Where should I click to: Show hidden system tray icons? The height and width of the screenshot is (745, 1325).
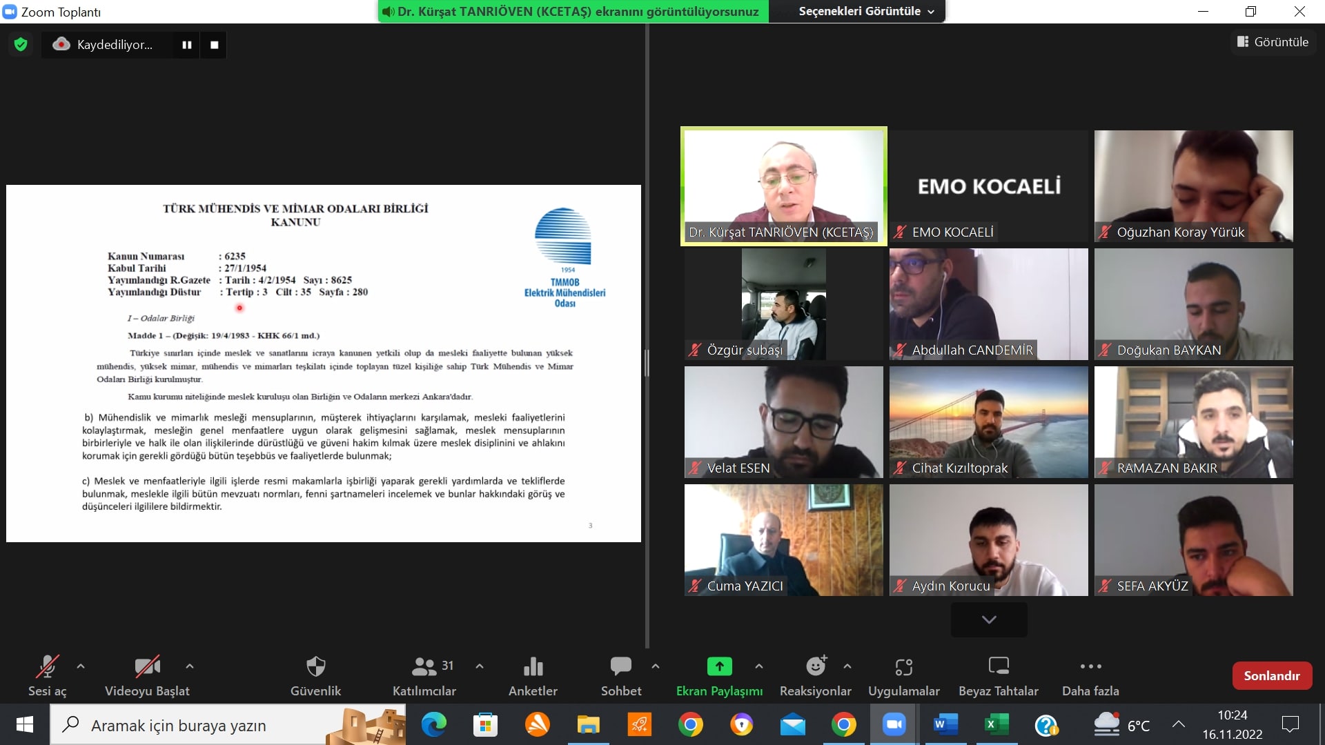click(1179, 724)
